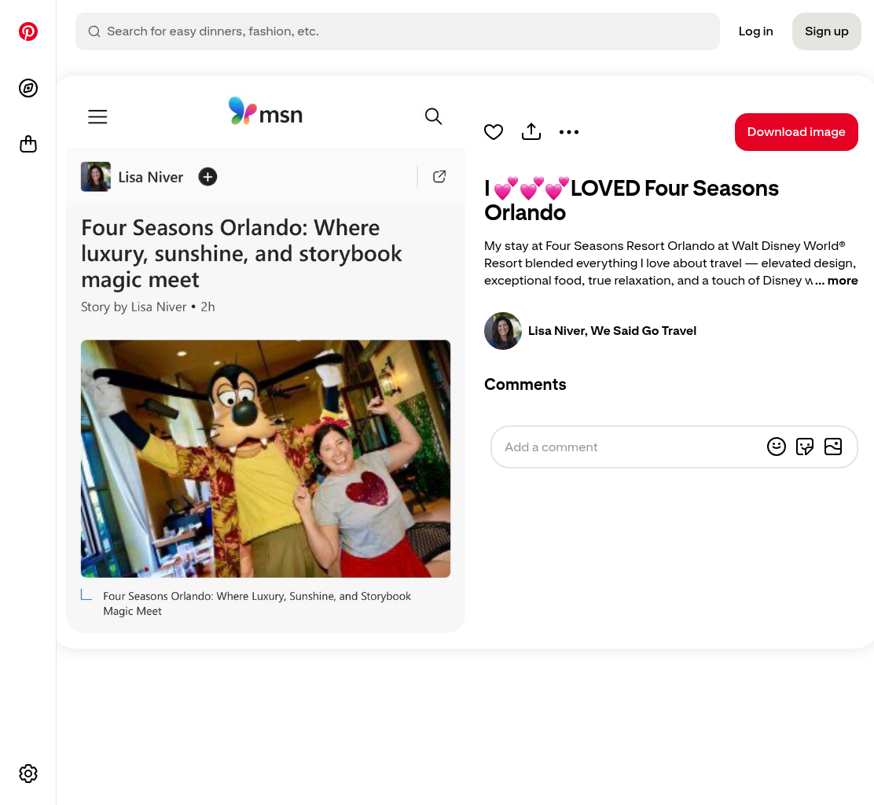Click the MSN search magnifier in pin
This screenshot has height=805, width=874.
433,116
